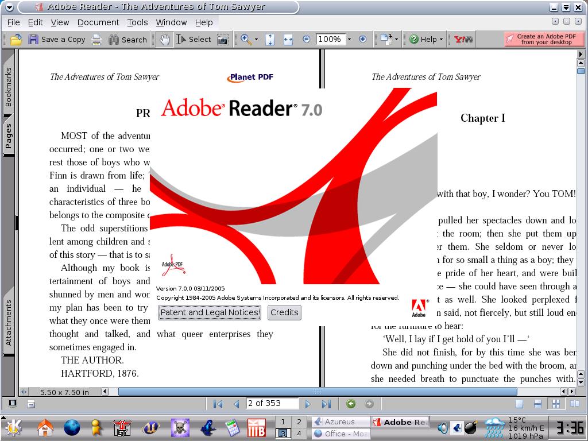The height and width of the screenshot is (441, 588).
Task: Click the Print icon in the toolbar
Action: [x=96, y=40]
